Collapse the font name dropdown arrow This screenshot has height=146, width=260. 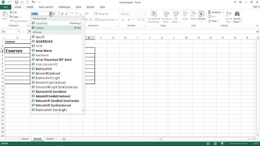pyautogui.click(x=50, y=14)
